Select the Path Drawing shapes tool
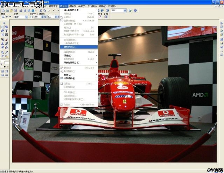Viewport: 224px width, 173px height. 2,31
